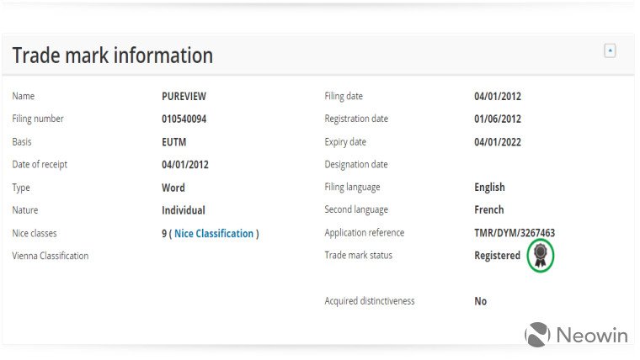The image size is (640, 360).
Task: Click the Vienna Classification label
Action: (x=51, y=256)
